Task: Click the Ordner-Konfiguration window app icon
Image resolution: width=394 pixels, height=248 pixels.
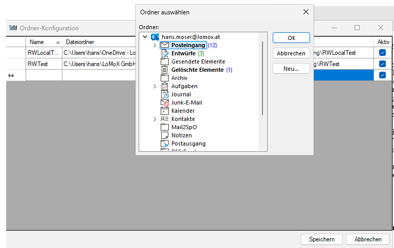Action: (13, 28)
